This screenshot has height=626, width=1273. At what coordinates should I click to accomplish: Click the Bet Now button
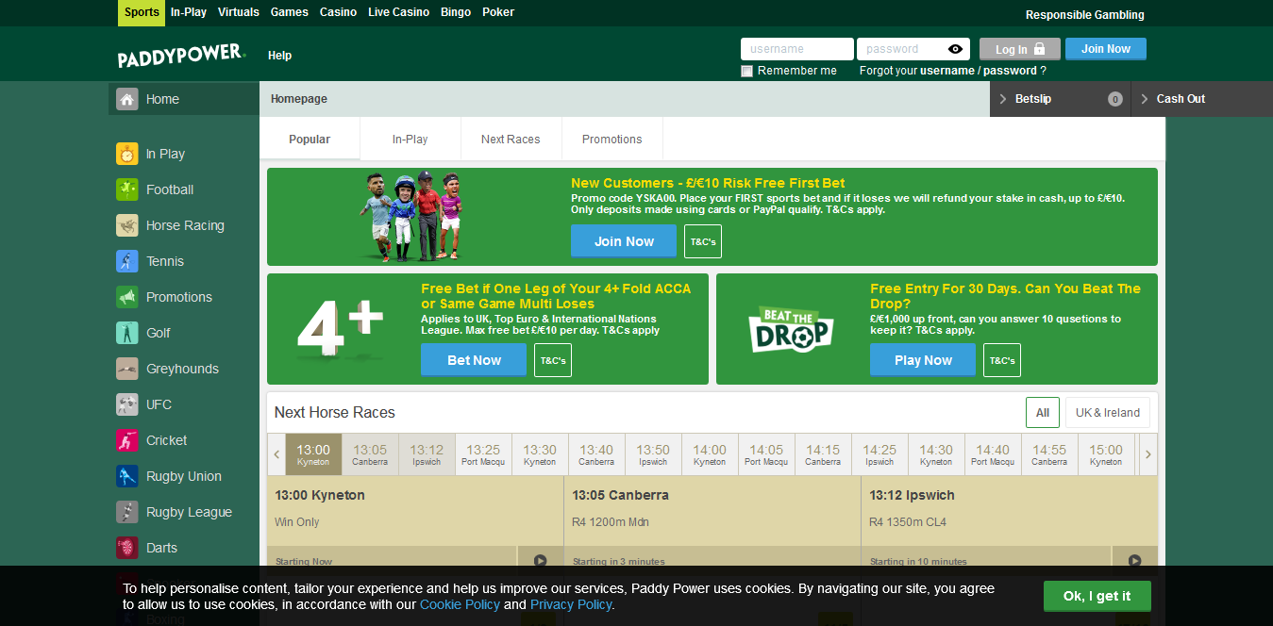coord(474,360)
